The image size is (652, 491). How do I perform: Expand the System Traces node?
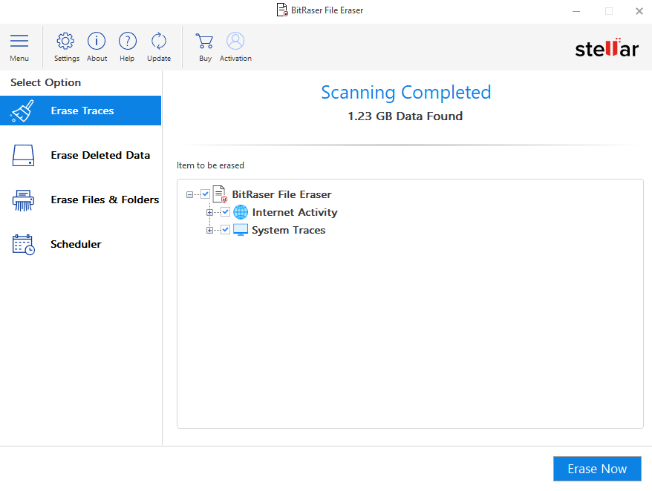click(x=209, y=230)
